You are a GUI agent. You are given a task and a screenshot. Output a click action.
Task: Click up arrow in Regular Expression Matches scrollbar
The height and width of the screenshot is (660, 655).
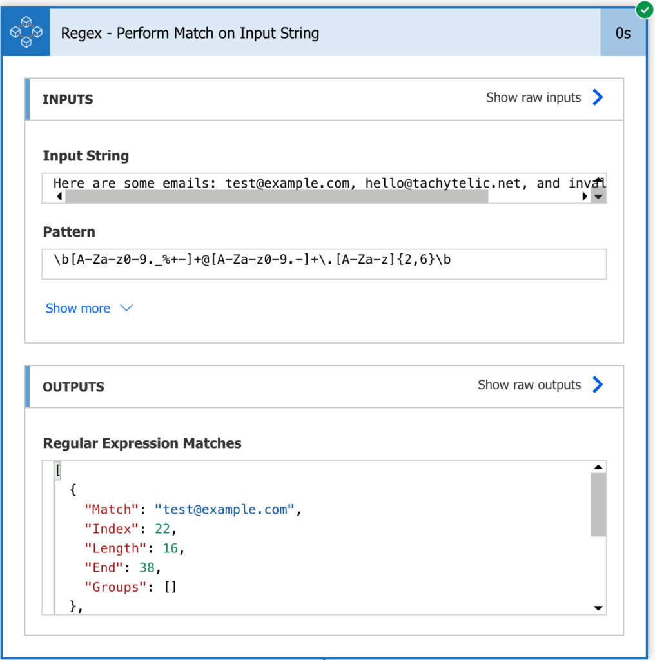click(x=598, y=467)
